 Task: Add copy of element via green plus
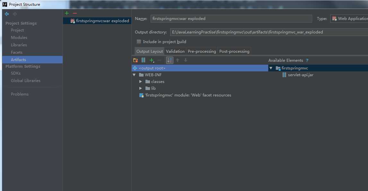tap(152, 60)
